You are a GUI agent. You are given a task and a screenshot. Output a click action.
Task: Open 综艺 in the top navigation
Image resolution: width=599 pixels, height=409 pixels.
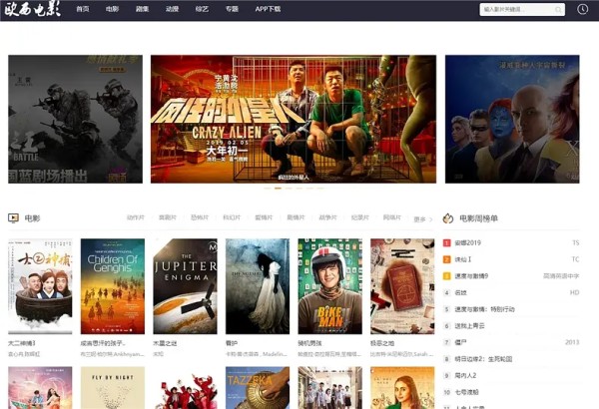tap(202, 9)
